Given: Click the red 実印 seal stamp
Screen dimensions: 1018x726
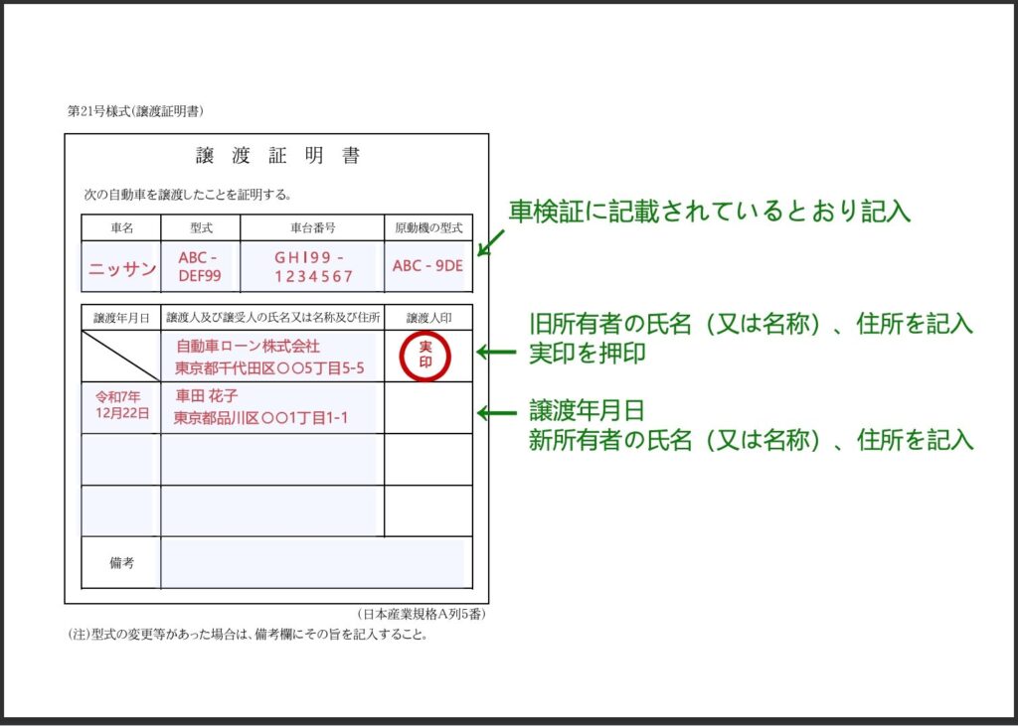Looking at the screenshot, I should pos(425,356).
